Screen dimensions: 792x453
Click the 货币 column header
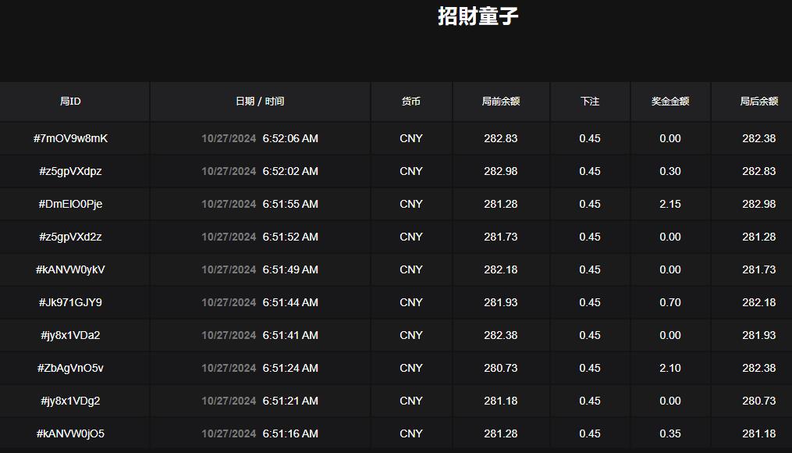[x=411, y=101]
